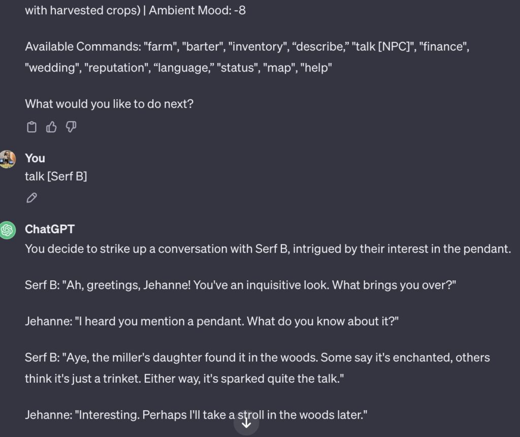The width and height of the screenshot is (520, 437).
Task: Edit the 'talk [Serf B]' message with pencil icon
Action: coord(31,198)
